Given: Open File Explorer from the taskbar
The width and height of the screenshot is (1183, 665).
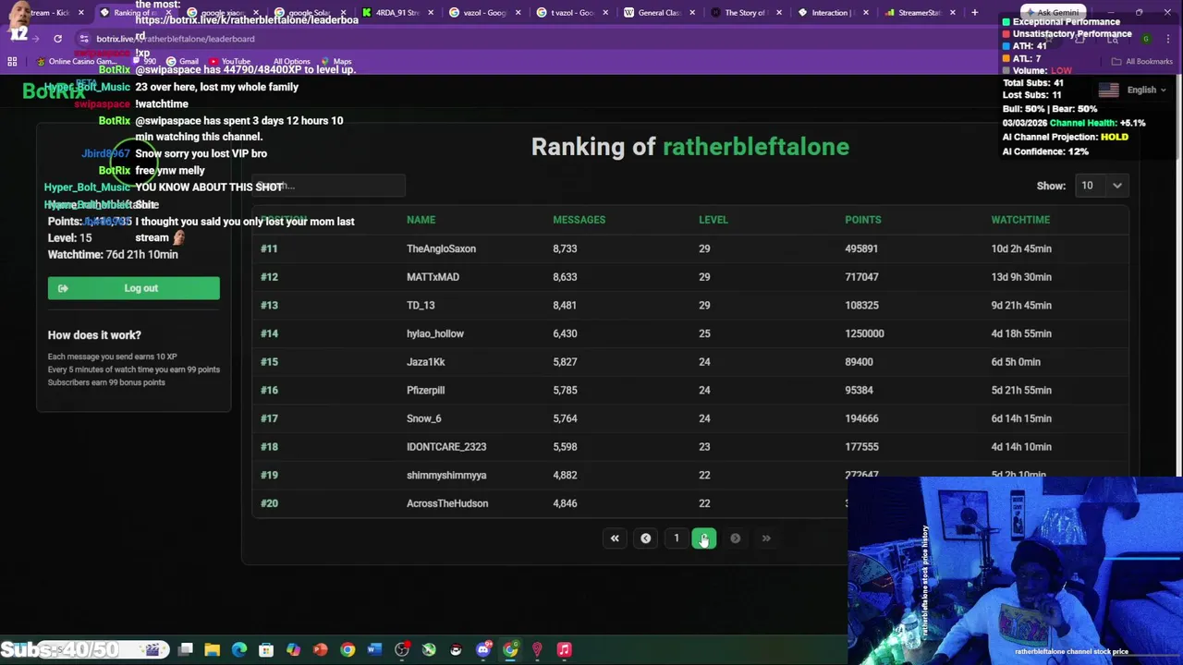Looking at the screenshot, I should pos(212,650).
